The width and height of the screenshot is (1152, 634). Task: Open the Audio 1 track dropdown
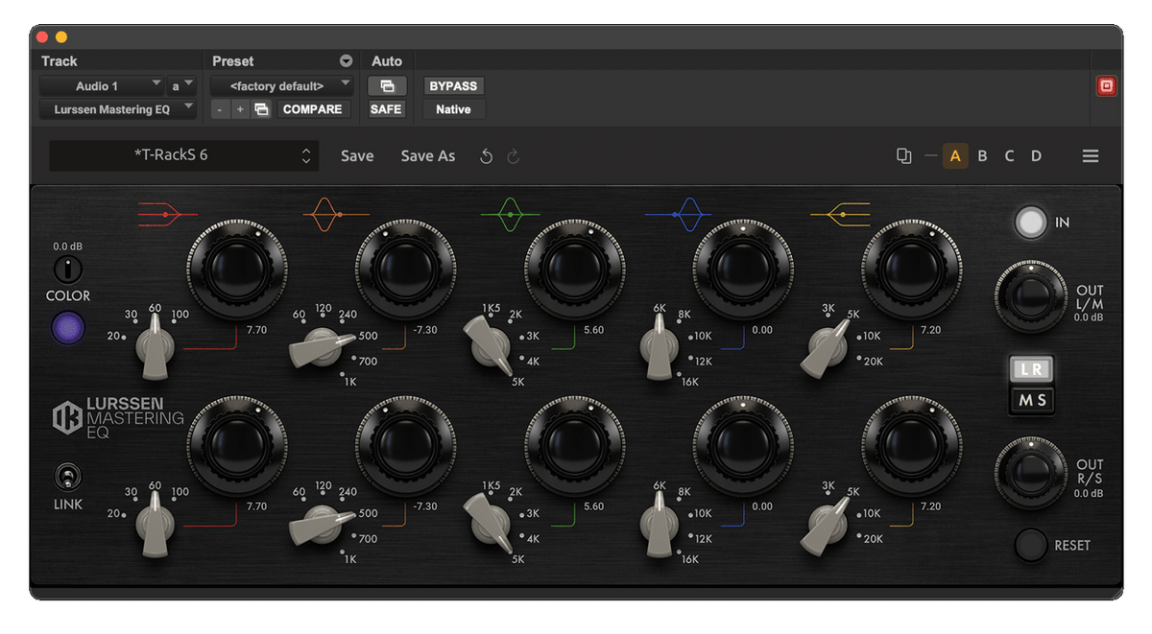click(x=101, y=86)
